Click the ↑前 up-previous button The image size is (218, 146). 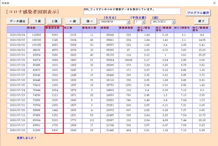[x=38, y=21]
